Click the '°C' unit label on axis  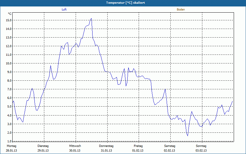pos(10,14)
